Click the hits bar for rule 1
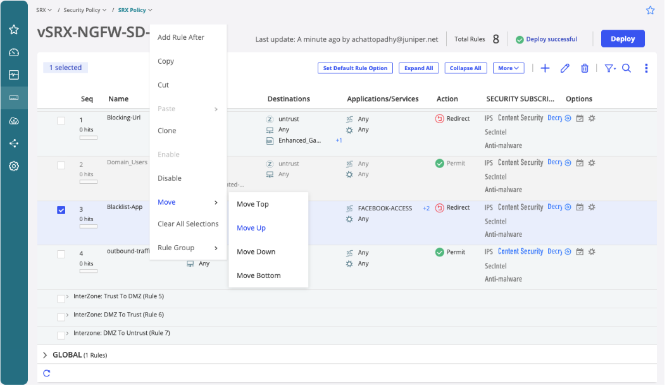 pos(88,137)
